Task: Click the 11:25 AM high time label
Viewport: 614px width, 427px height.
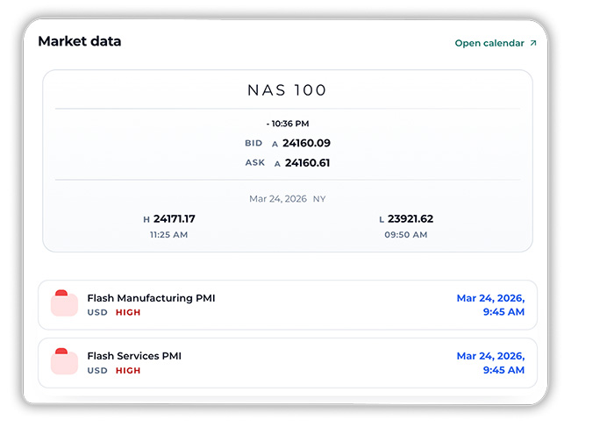Action: (x=169, y=235)
